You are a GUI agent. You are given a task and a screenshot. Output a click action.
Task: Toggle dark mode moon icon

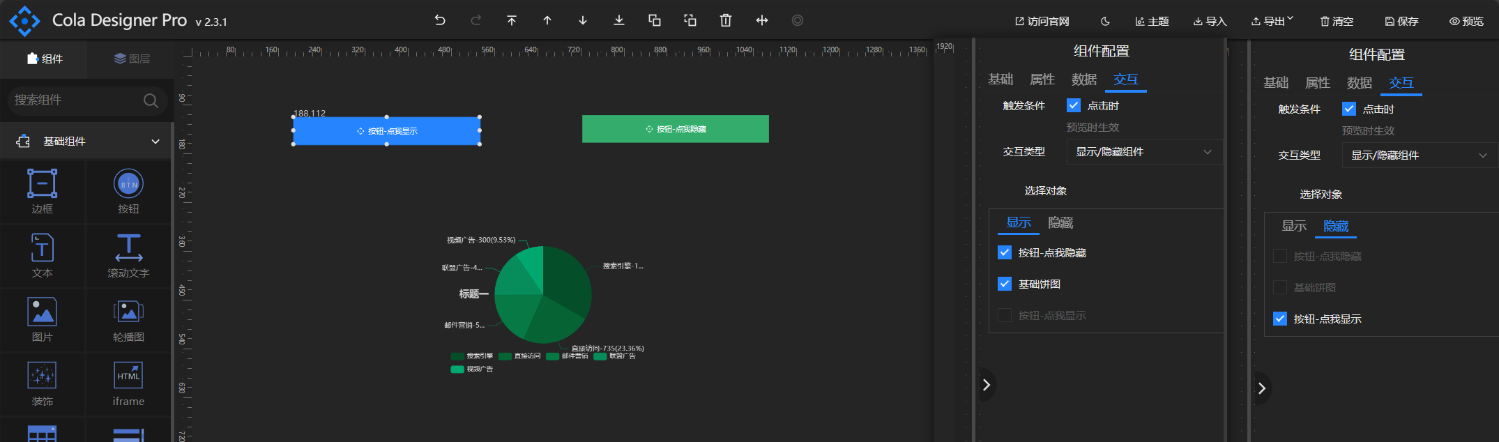point(1105,22)
